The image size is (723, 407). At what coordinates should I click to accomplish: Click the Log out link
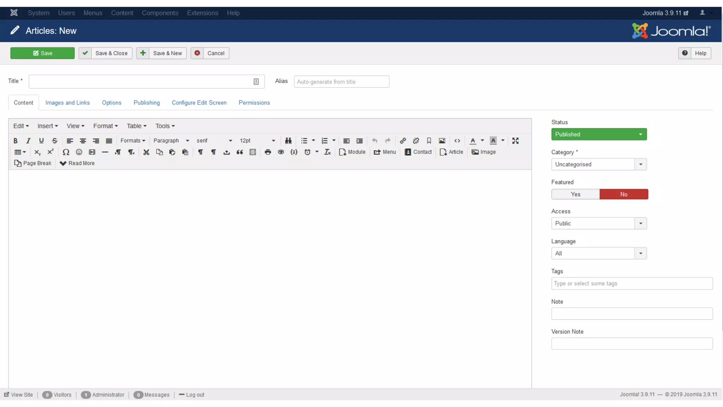pos(195,395)
